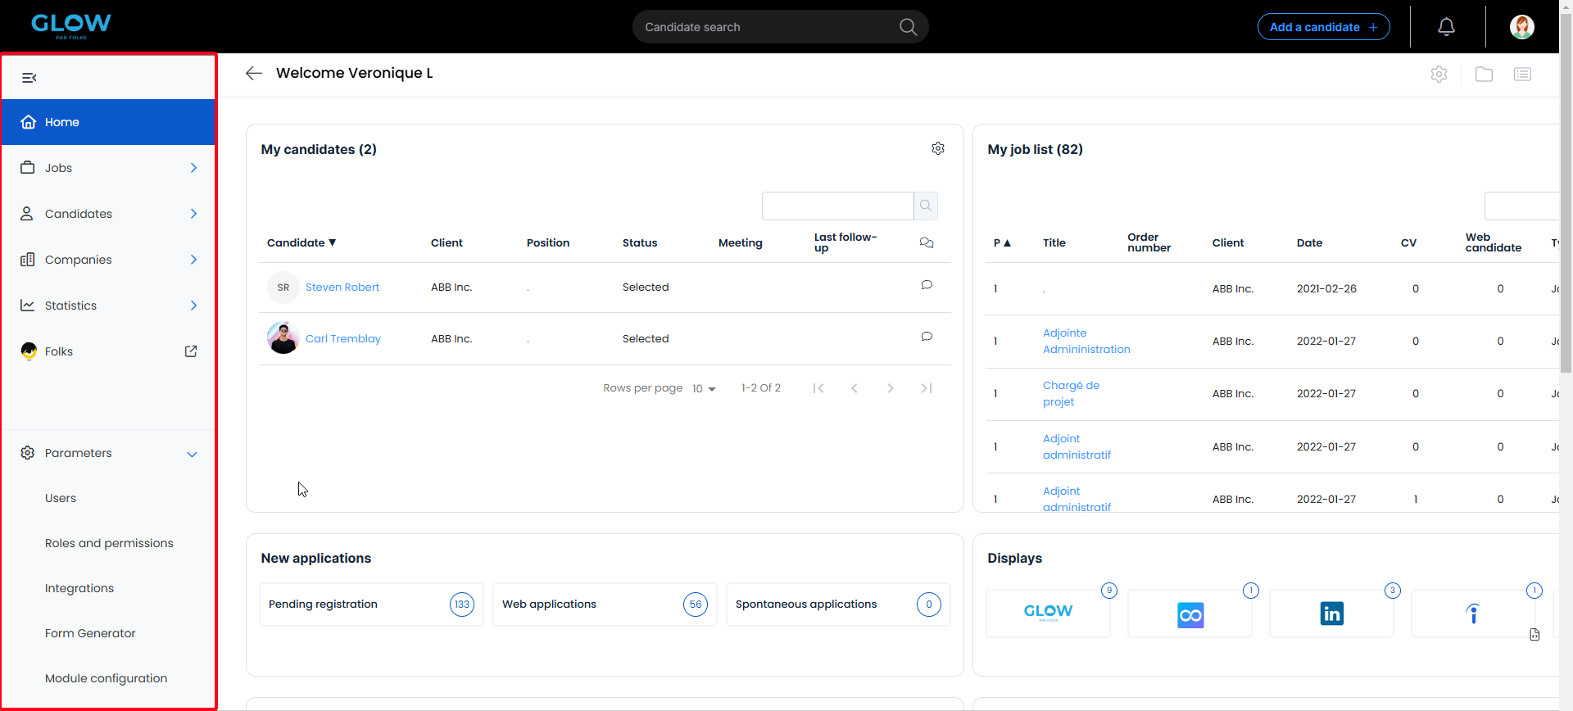
Task: Click job list Date column header
Action: [1309, 242]
